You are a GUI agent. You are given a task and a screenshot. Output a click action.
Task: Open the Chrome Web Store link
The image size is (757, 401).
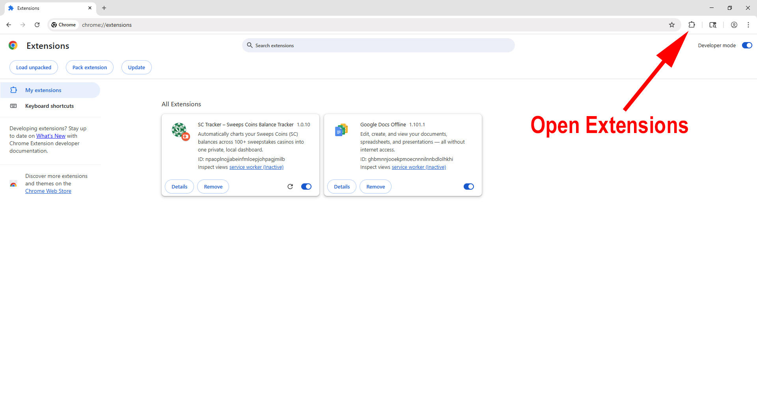[48, 191]
